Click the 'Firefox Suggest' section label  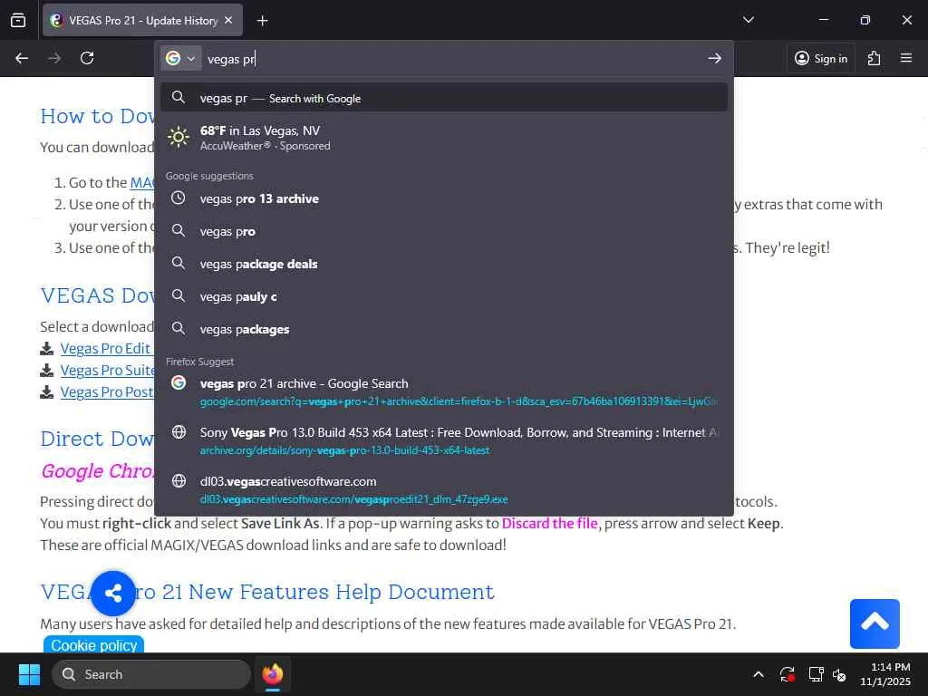[x=199, y=362]
